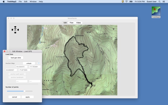This screenshot has width=168, height=105.
Task: Click the Apple menu logo
Action: (4, 2)
